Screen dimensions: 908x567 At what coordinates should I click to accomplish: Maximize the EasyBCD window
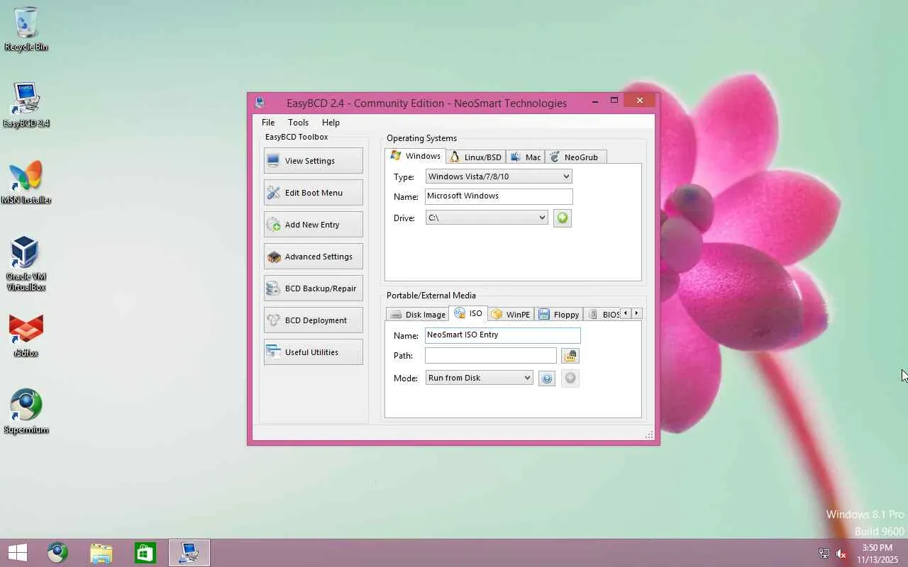click(x=614, y=101)
